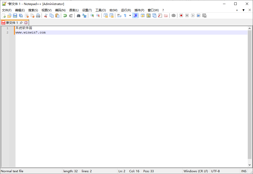
Task: Click the Save recorded macro icon
Action: click(x=204, y=16)
